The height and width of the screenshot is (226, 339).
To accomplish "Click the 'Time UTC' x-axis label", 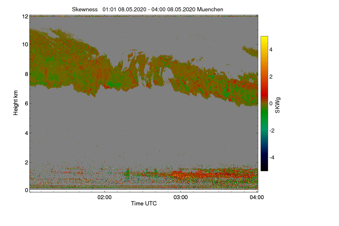I will pos(144,203).
